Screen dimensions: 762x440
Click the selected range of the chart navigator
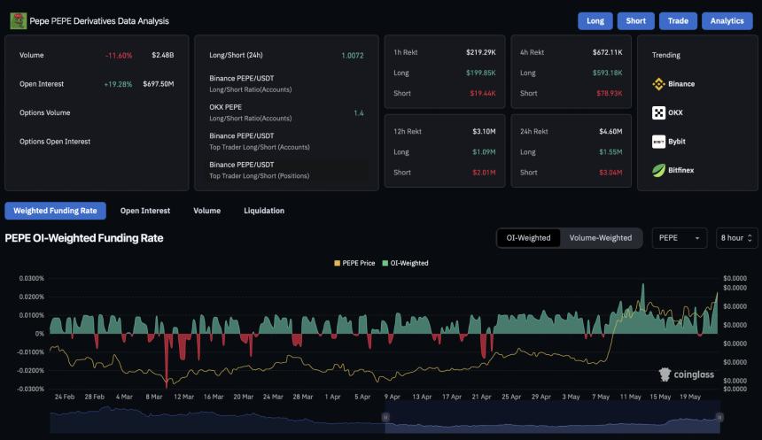pyautogui.click(x=553, y=417)
